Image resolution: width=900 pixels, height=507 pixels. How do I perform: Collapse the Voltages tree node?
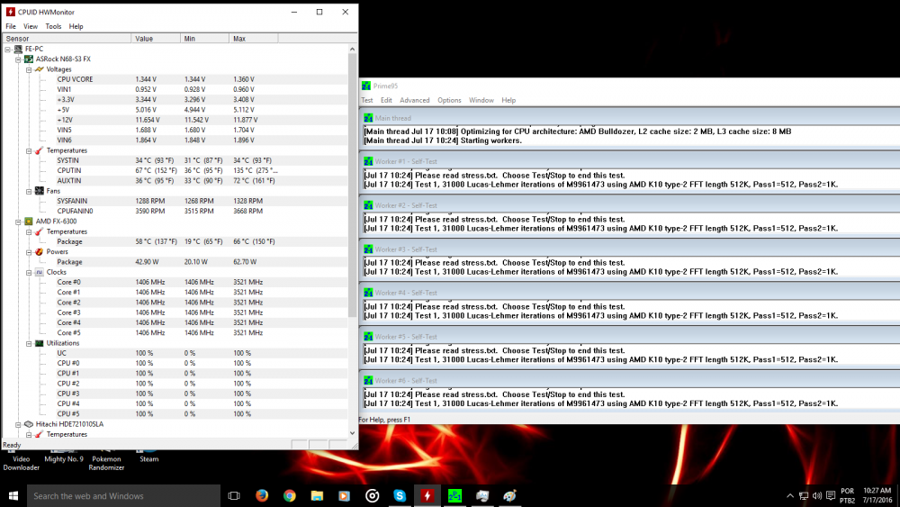coord(29,69)
